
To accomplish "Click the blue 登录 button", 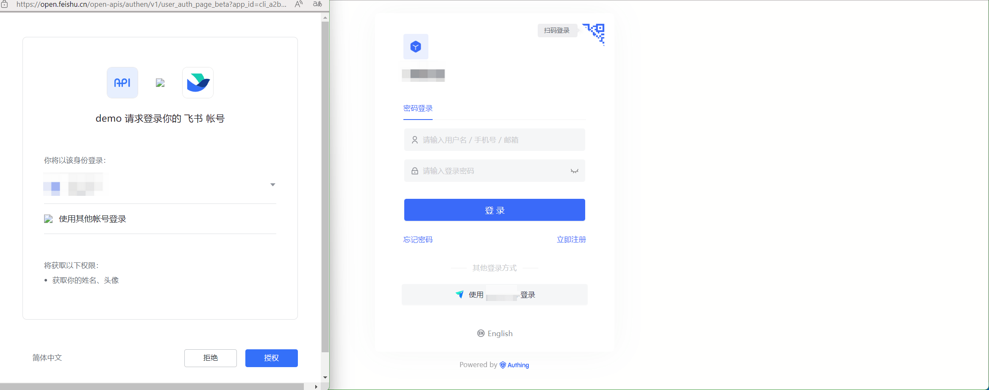I will pyautogui.click(x=494, y=210).
